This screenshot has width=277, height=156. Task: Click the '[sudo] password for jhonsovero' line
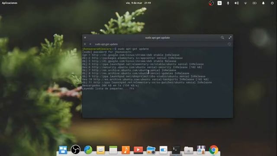[107, 52]
